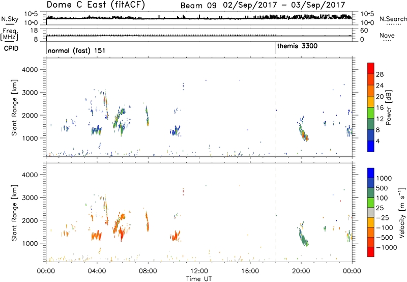Click the "20:00" time tick label
The image size is (407, 282).
(301, 271)
